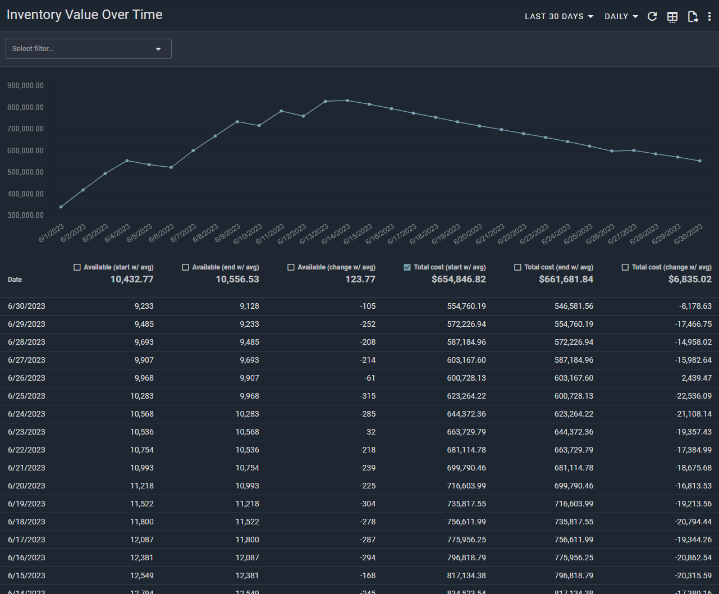
Task: Click the 6/30/2023 chart data point
Action: click(x=700, y=161)
